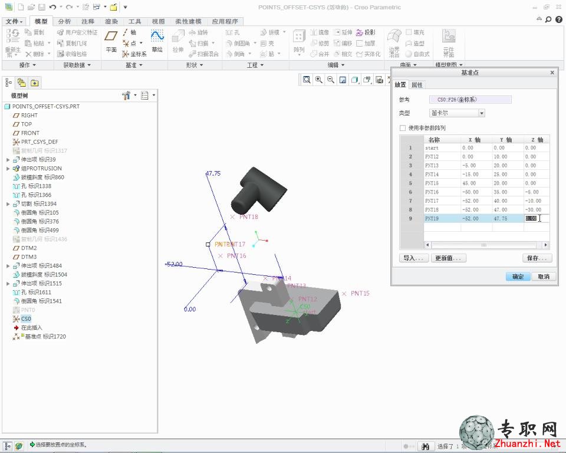Select the 坐标系 (Coordinate System) tool

tap(134, 54)
